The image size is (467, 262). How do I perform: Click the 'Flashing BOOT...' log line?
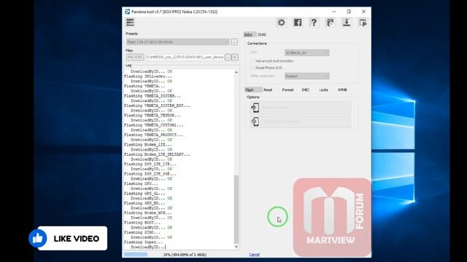[x=142, y=223]
